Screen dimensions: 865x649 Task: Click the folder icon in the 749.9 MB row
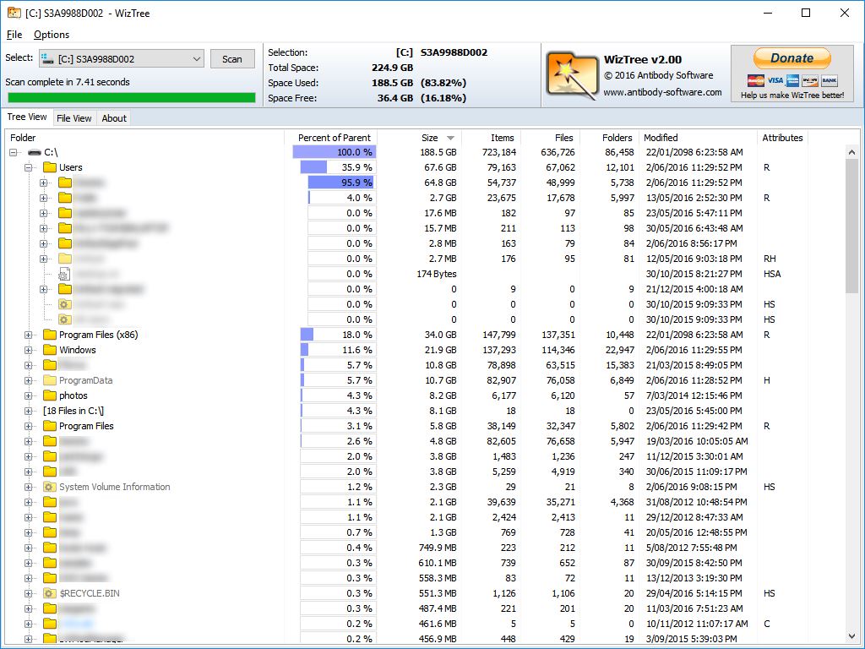(x=50, y=548)
